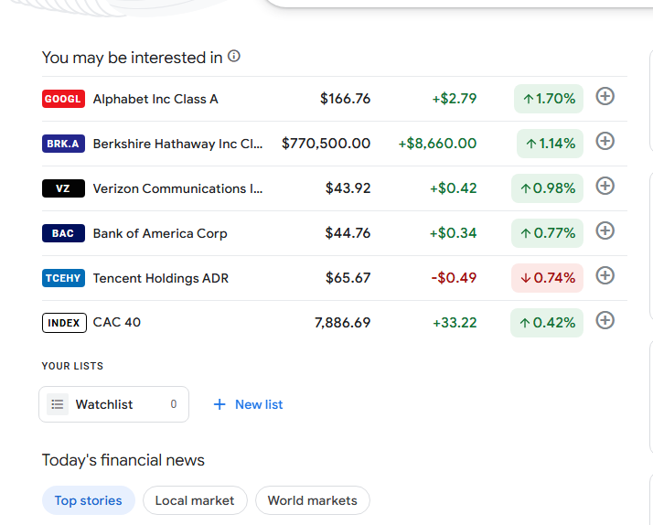Click the 1.14% change badge for Berkshire
The width and height of the screenshot is (653, 525).
[x=550, y=144]
